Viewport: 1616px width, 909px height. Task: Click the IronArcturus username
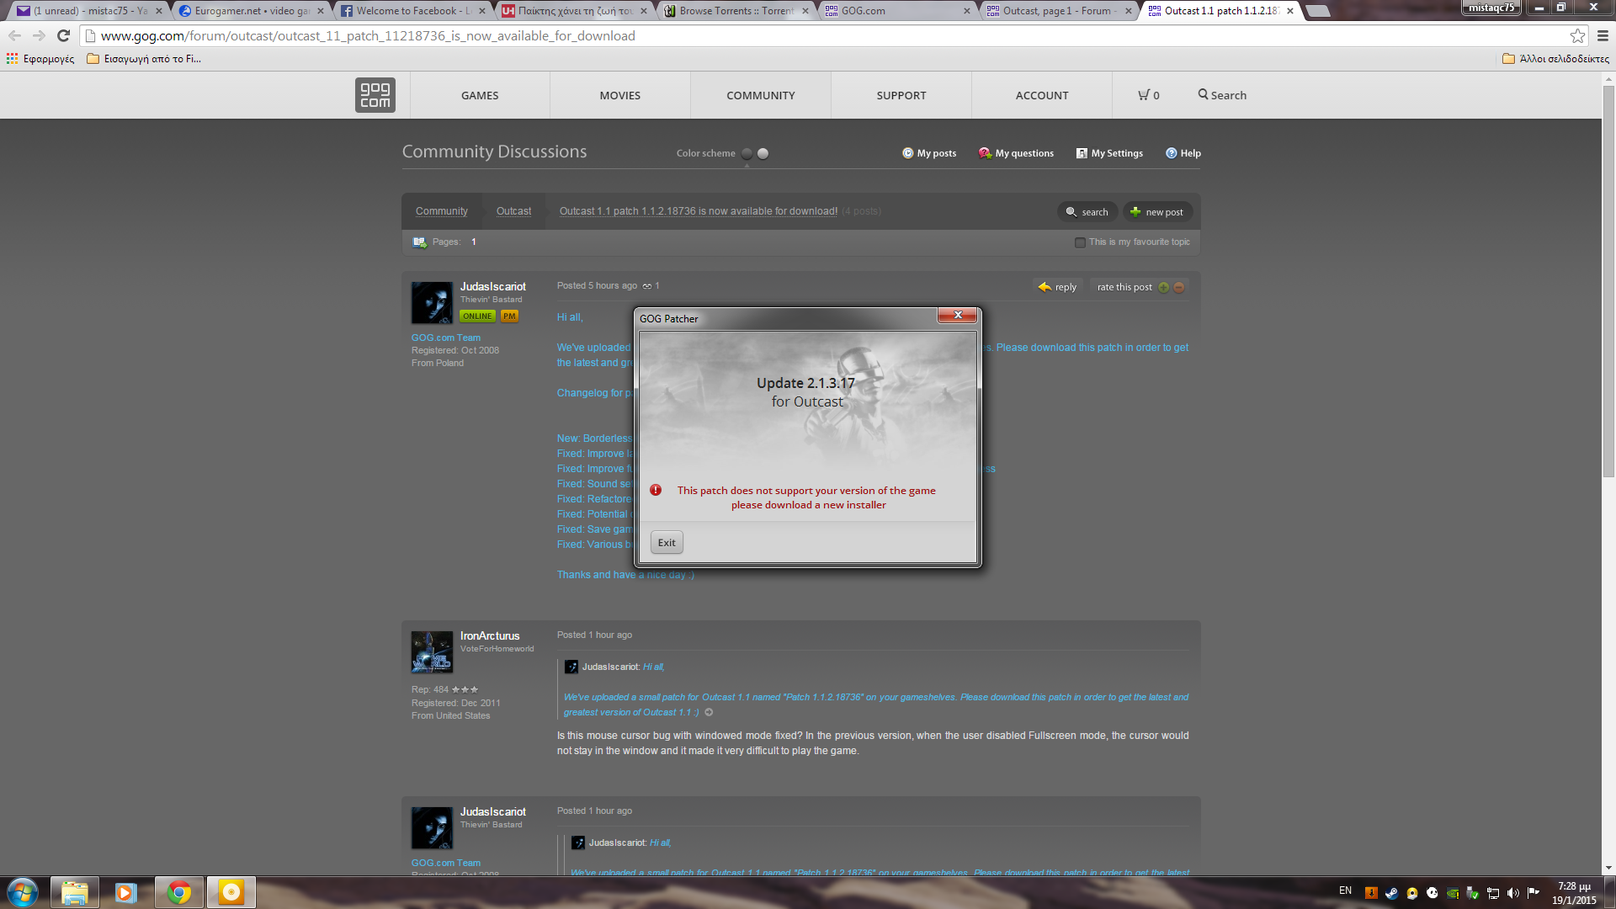pyautogui.click(x=490, y=635)
